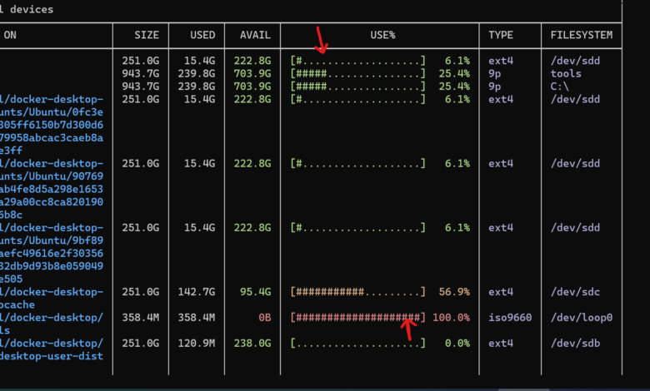Click the '15.4G' used value in the Ubuntu/9bf89 row

pos(200,228)
